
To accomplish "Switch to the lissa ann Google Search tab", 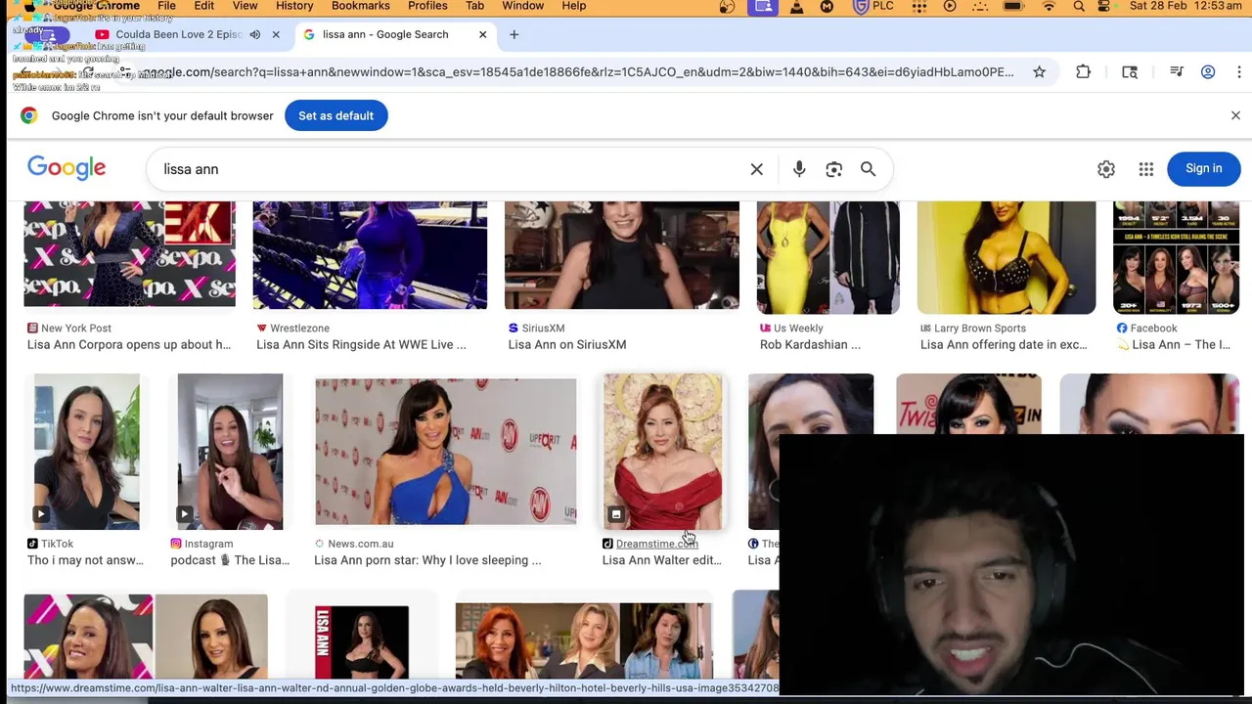I will pos(394,34).
